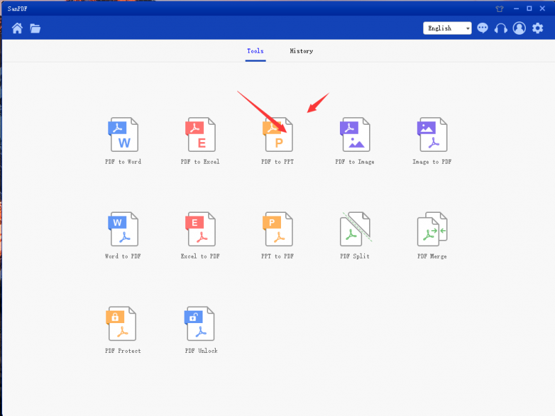Select the PDF Protect tool
This screenshot has width=555, height=416.
coord(123,324)
